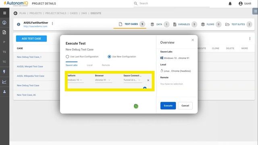Viewport: 258px width, 145px height.
Task: Go to PLAN breadcrumb
Action: coord(23,13)
